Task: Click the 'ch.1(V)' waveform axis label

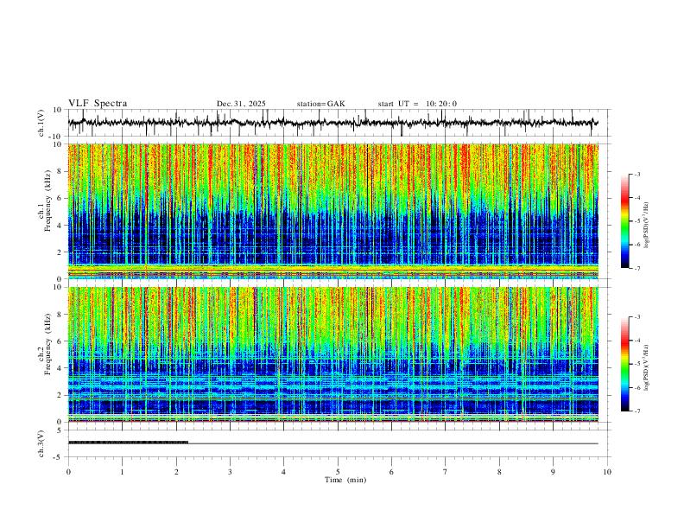Action: pos(41,123)
